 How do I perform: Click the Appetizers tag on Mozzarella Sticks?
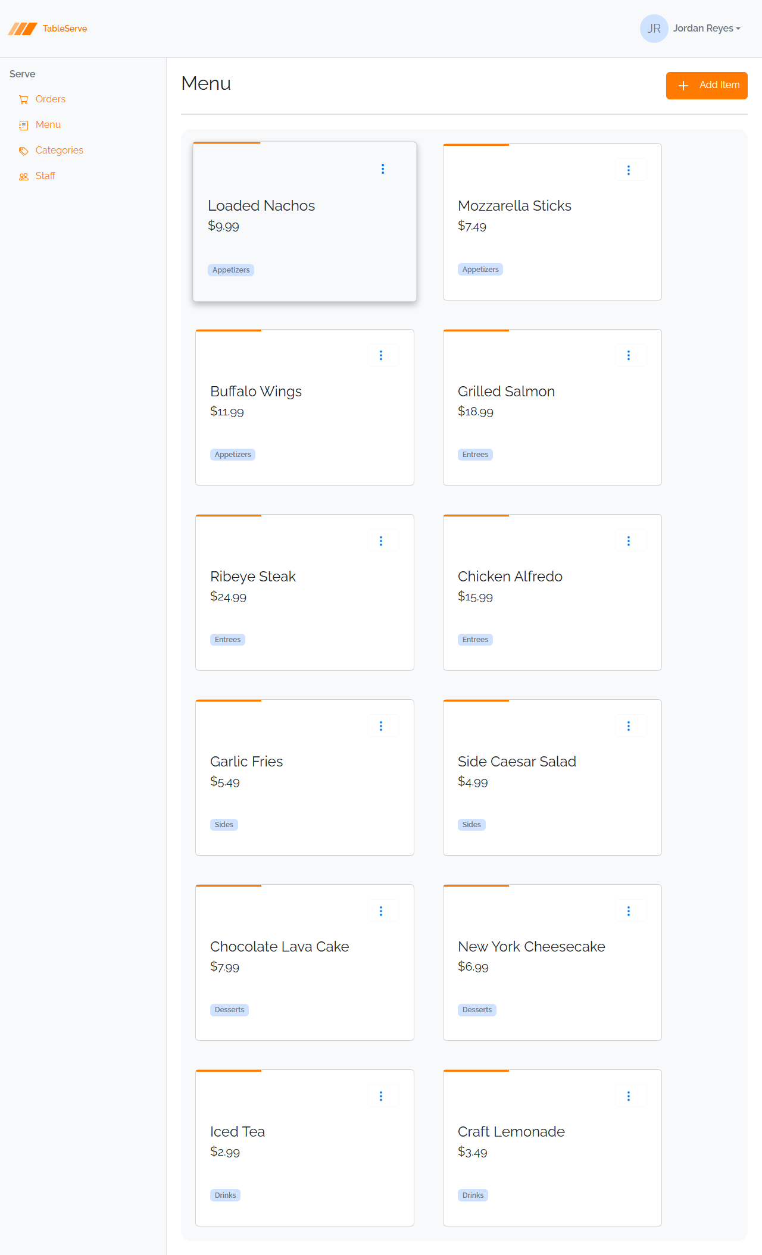point(480,270)
